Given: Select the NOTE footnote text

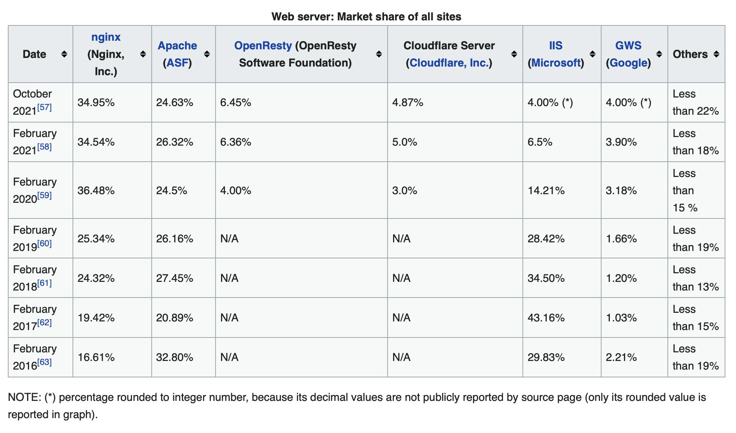Looking at the screenshot, I should tap(357, 406).
